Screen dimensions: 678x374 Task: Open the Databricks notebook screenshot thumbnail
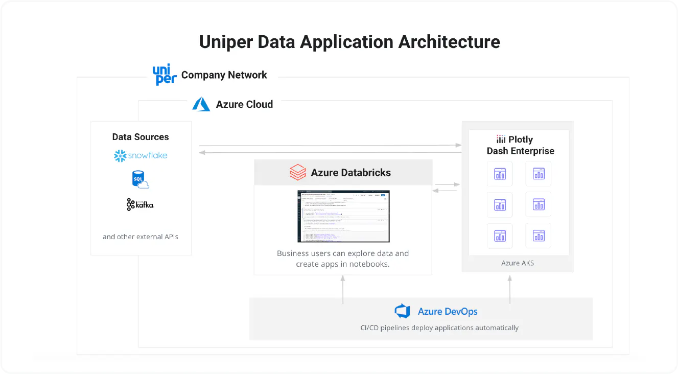click(x=343, y=216)
